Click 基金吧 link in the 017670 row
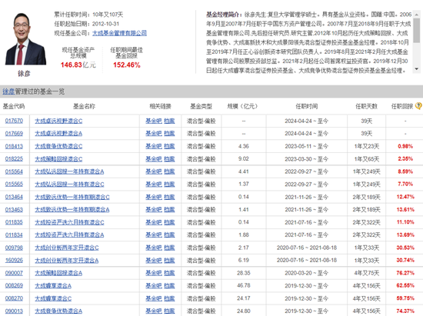Screen dimensions: 423x316 (x=154, y=121)
